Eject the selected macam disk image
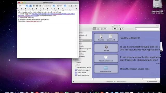The width and height of the screenshot is (166, 93). 90,40
